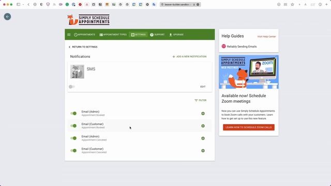Screen dimensions: 331x186
Task: Open gear settings for Email (Customer) Appointment Canceled
Action: point(203,150)
